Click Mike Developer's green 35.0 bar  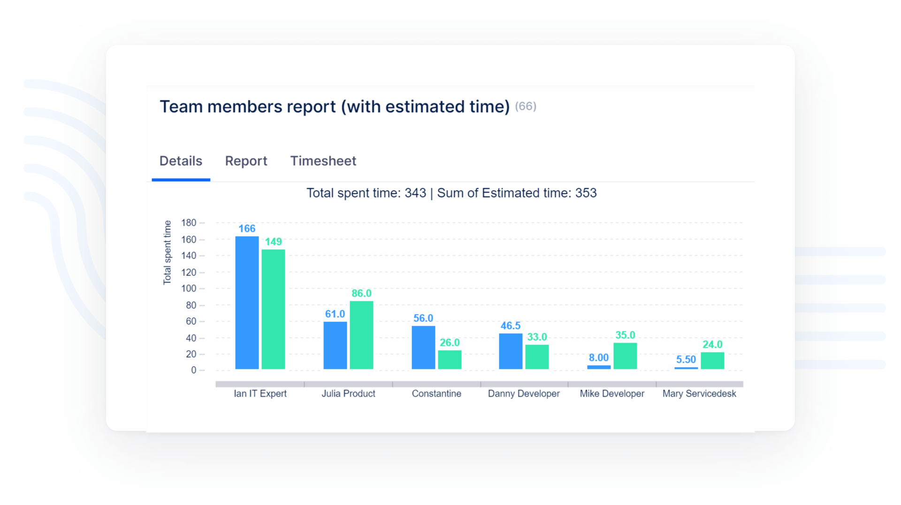click(625, 356)
